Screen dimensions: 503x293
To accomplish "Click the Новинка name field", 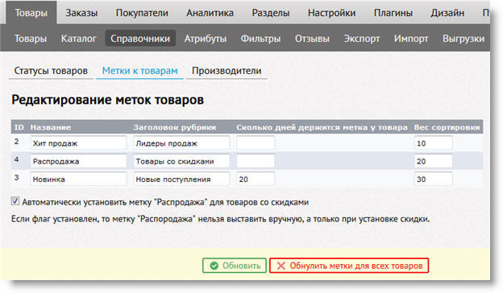I will pyautogui.click(x=79, y=179).
